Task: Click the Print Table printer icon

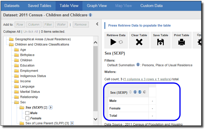Action: pos(182,42)
